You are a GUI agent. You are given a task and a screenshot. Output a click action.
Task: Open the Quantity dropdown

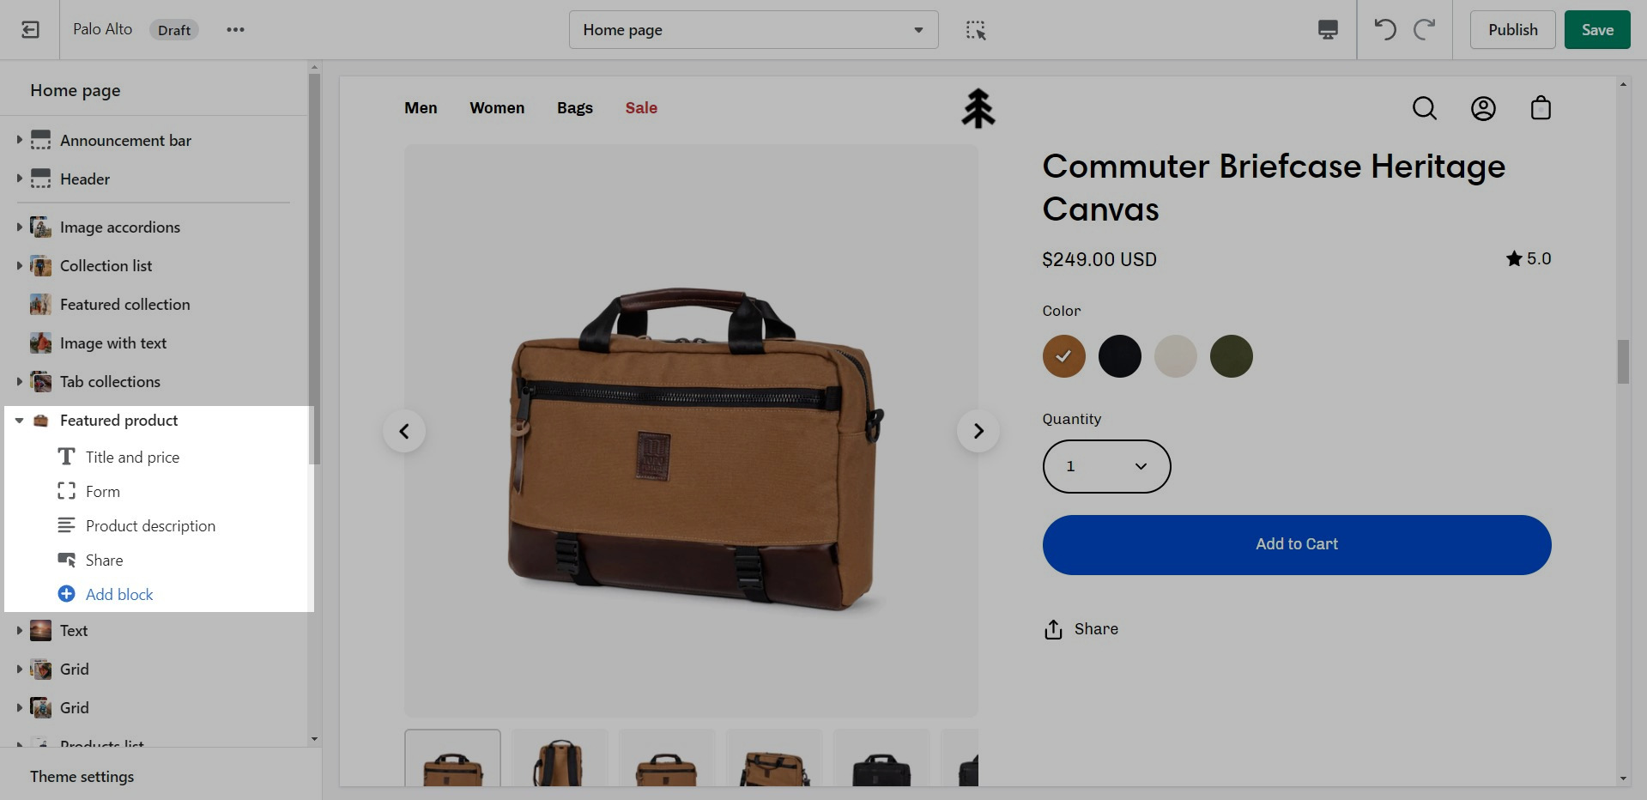(1106, 466)
